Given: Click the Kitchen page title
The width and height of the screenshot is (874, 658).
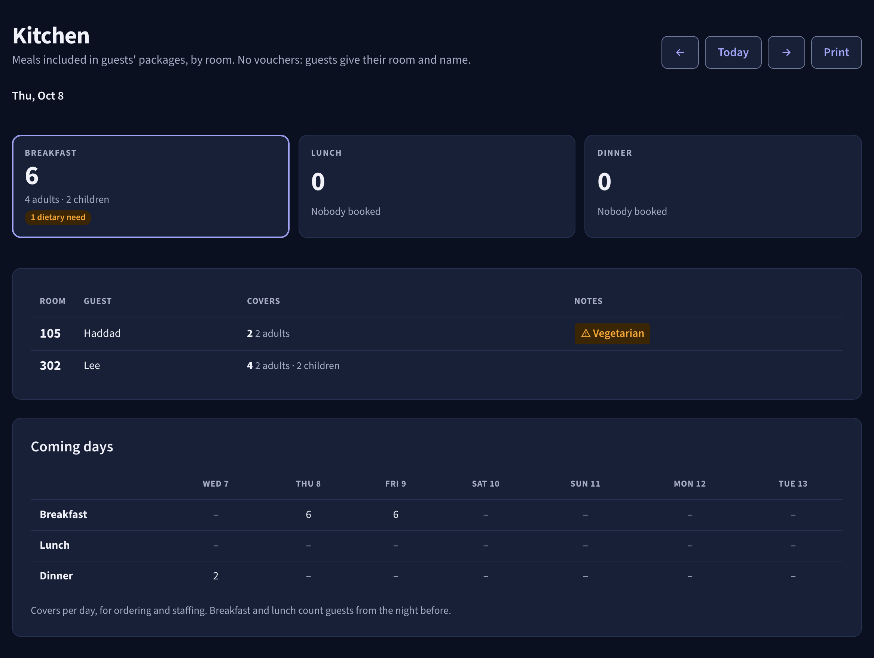Looking at the screenshot, I should pos(51,36).
